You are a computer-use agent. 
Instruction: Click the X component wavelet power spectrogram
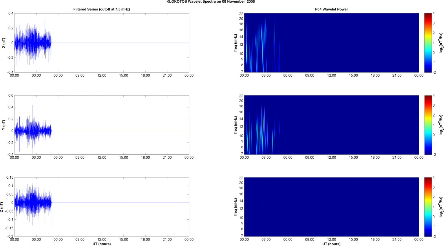331,43
